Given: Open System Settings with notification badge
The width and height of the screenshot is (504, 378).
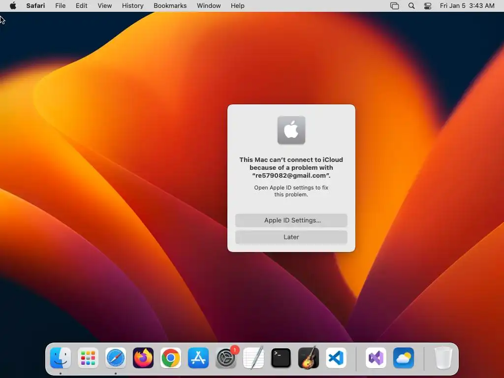Looking at the screenshot, I should click(x=226, y=358).
